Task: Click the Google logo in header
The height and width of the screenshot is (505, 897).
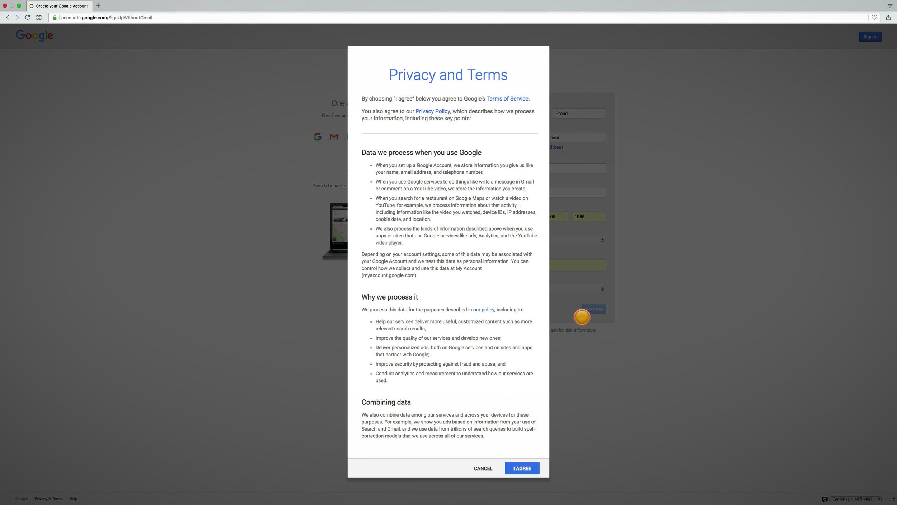Action: (x=34, y=36)
